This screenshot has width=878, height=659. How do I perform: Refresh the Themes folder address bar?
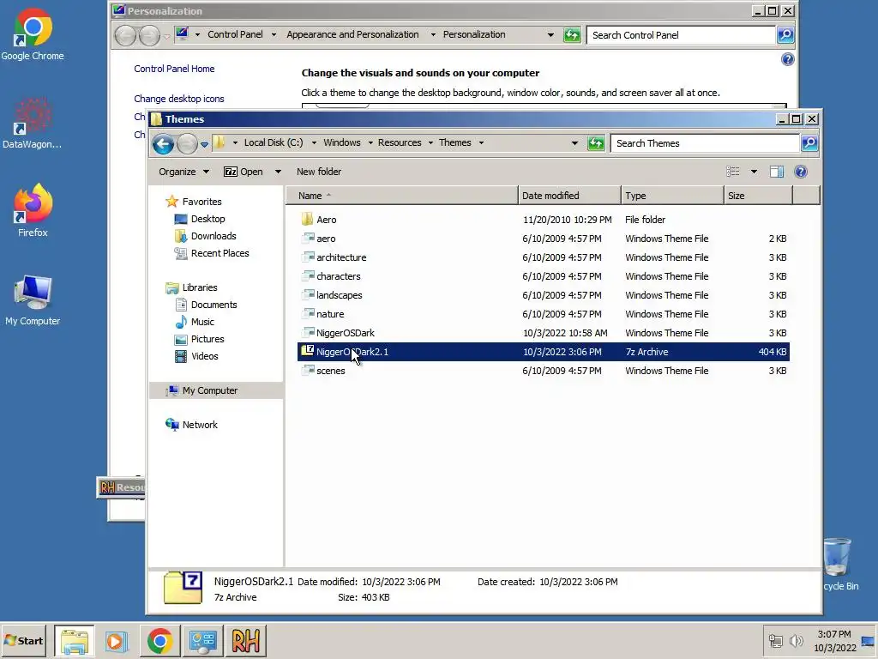point(596,143)
